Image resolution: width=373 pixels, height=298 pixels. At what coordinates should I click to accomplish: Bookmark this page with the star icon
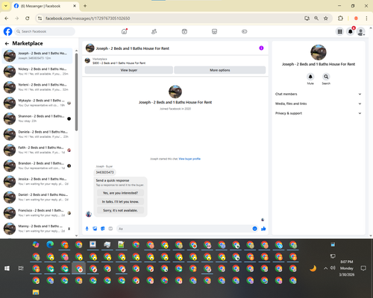[326, 18]
